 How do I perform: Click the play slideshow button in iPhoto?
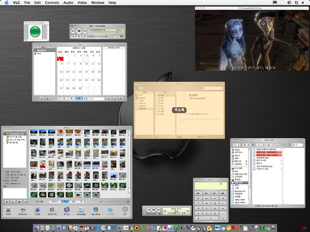pos(13,202)
